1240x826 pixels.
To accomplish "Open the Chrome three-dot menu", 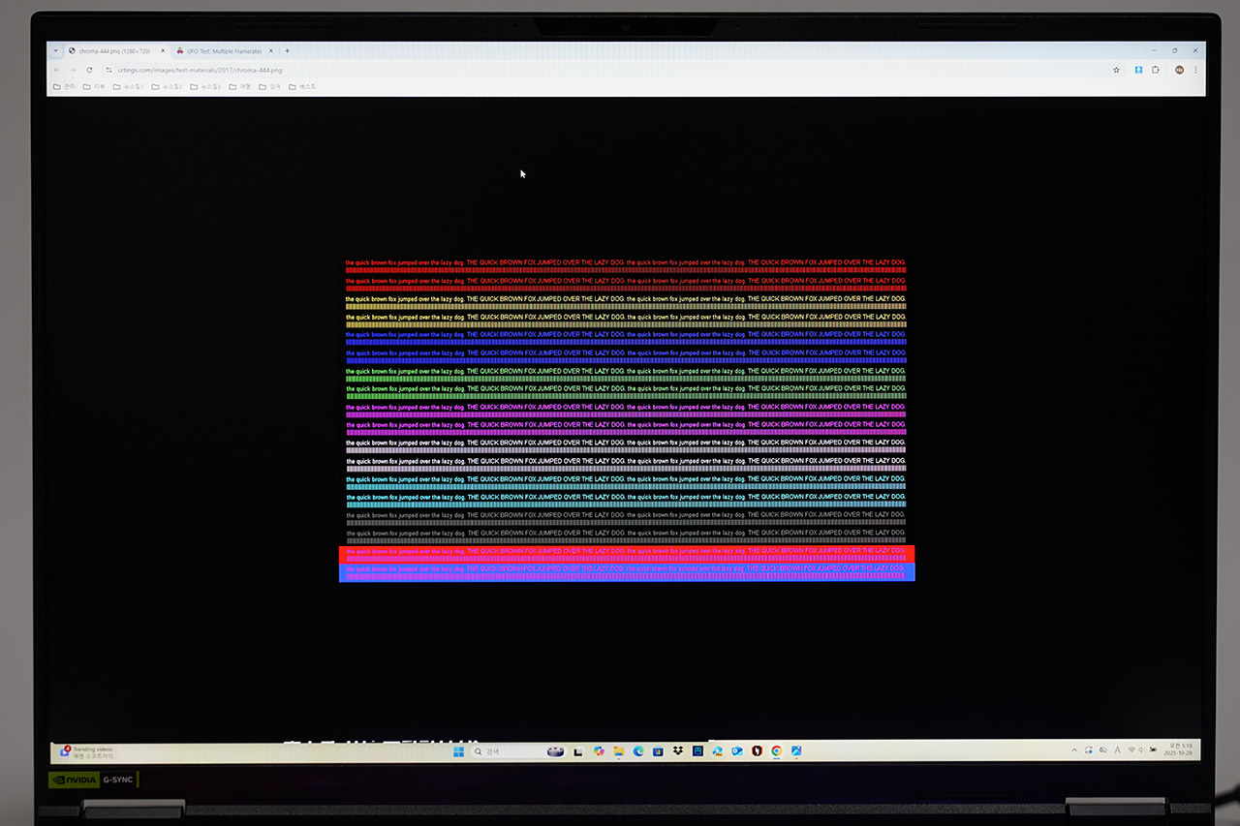I will [x=1195, y=70].
